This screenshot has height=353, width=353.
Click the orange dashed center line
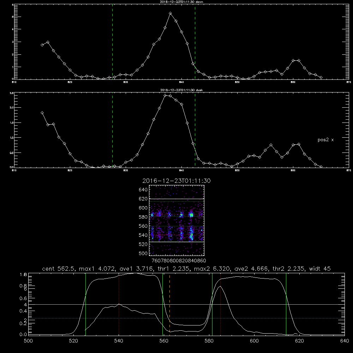(169, 304)
